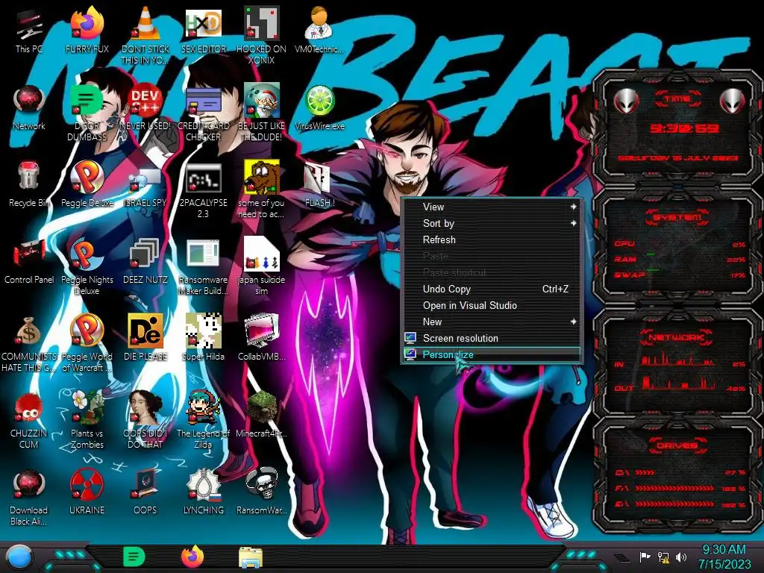This screenshot has height=573, width=764.
Task: Open Download Black Ali alien icon
Action: (29, 497)
